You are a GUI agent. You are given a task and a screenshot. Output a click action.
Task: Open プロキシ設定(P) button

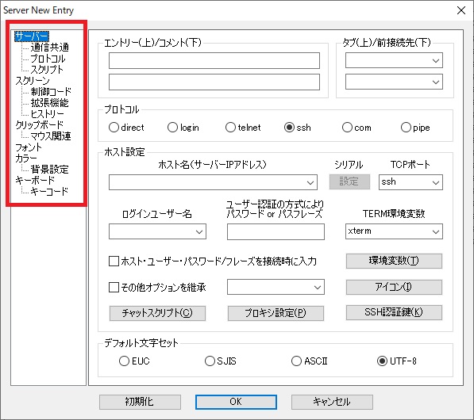(276, 313)
